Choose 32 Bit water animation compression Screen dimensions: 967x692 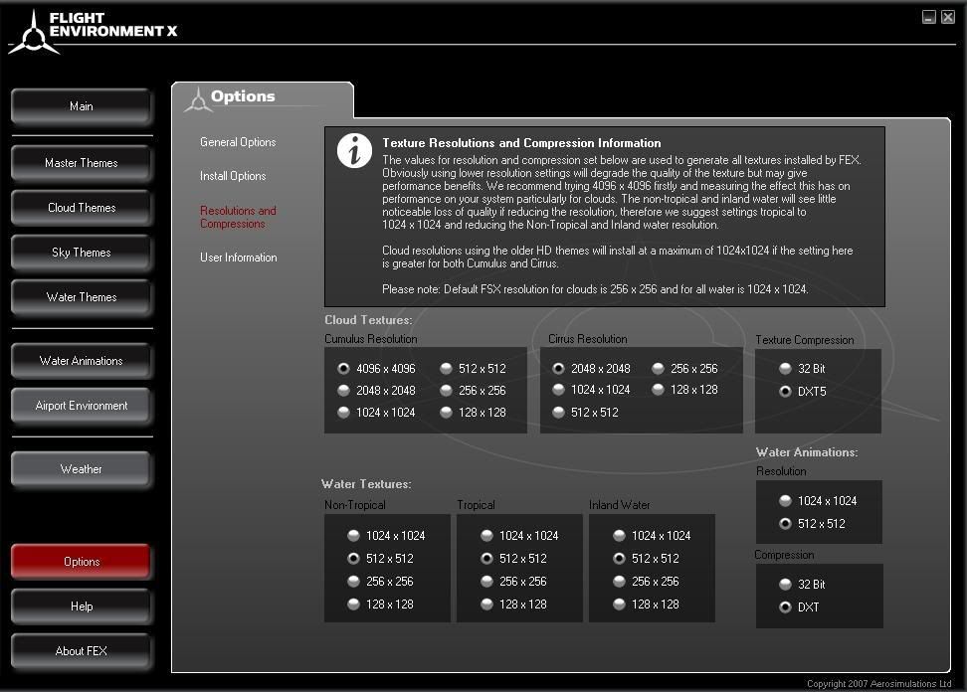point(785,585)
